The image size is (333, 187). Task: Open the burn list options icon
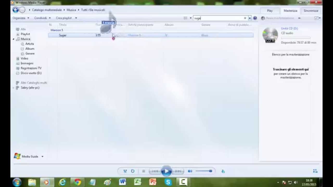click(x=316, y=18)
